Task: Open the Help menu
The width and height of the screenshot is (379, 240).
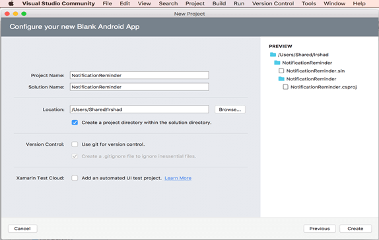Action: pyautogui.click(x=359, y=3)
